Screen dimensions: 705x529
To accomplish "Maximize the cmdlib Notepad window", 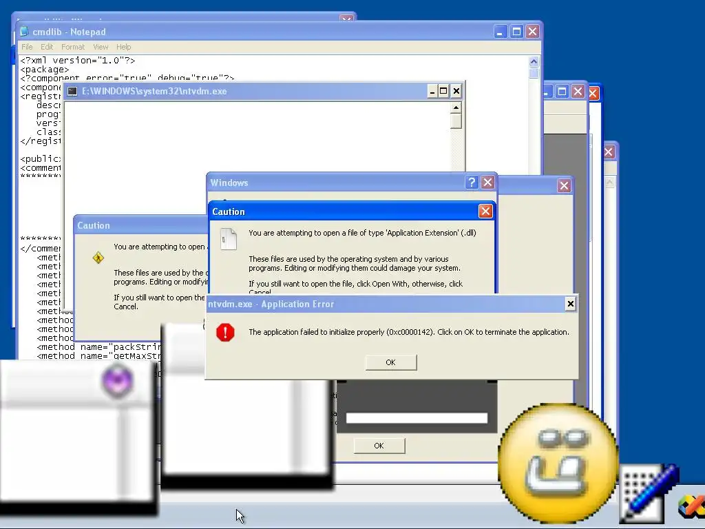I will pos(516,32).
